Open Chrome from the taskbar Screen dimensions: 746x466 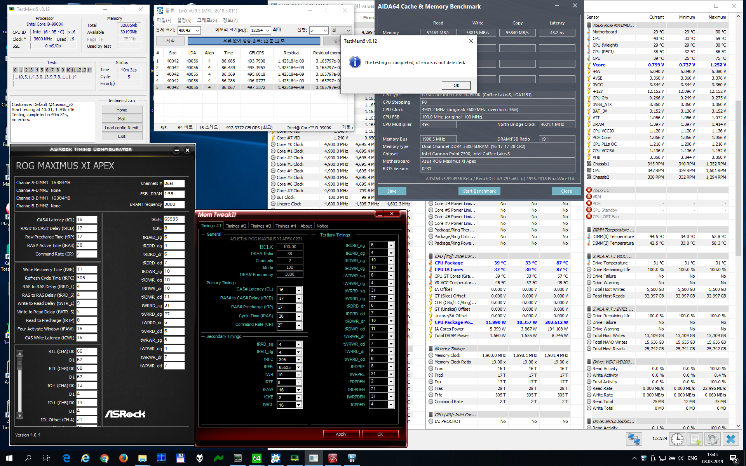[x=104, y=458]
